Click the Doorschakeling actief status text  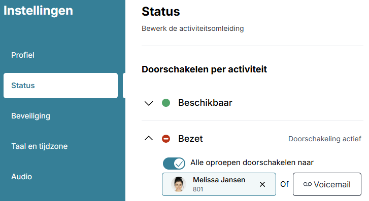point(325,139)
